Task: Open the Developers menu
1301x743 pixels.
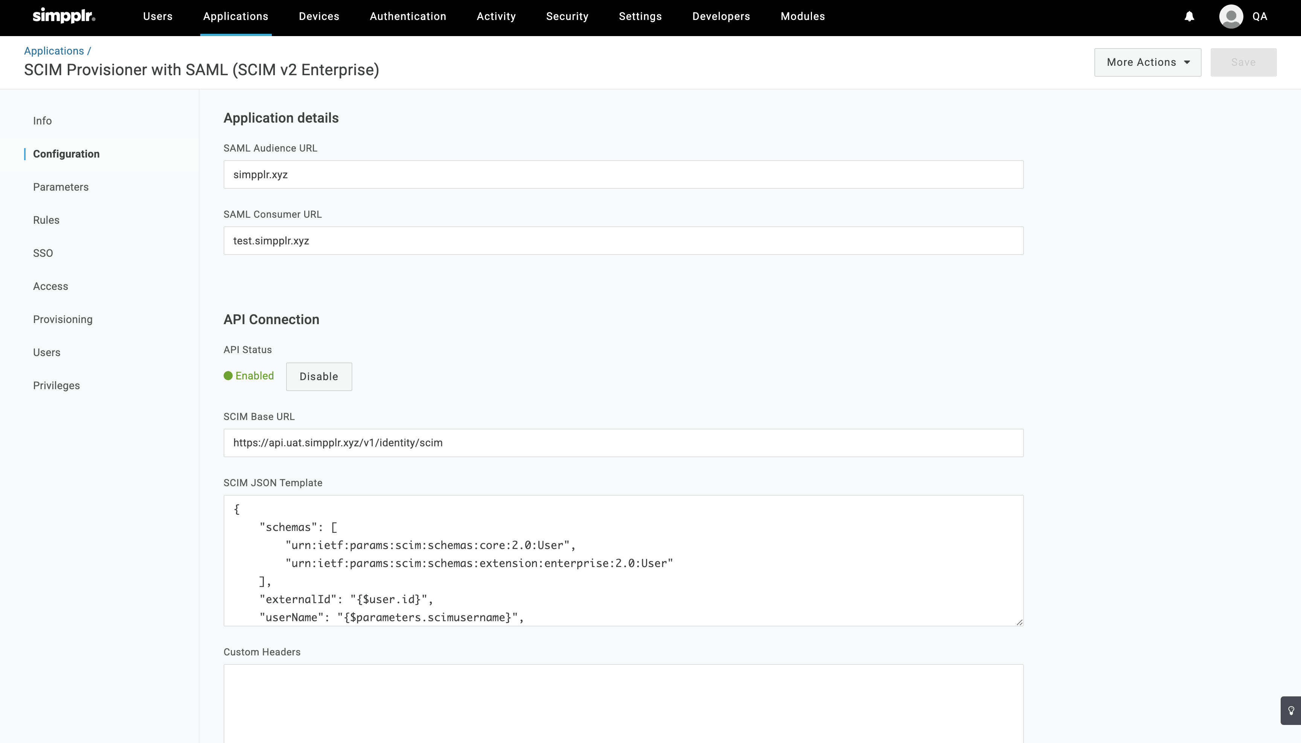Action: click(721, 16)
